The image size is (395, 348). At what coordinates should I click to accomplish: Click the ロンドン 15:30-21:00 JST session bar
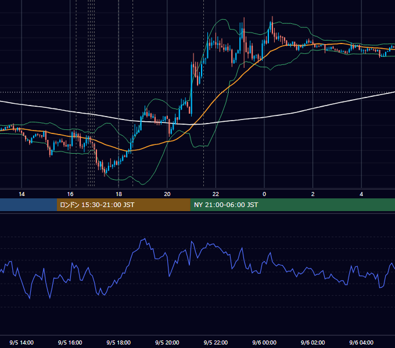[x=123, y=205]
